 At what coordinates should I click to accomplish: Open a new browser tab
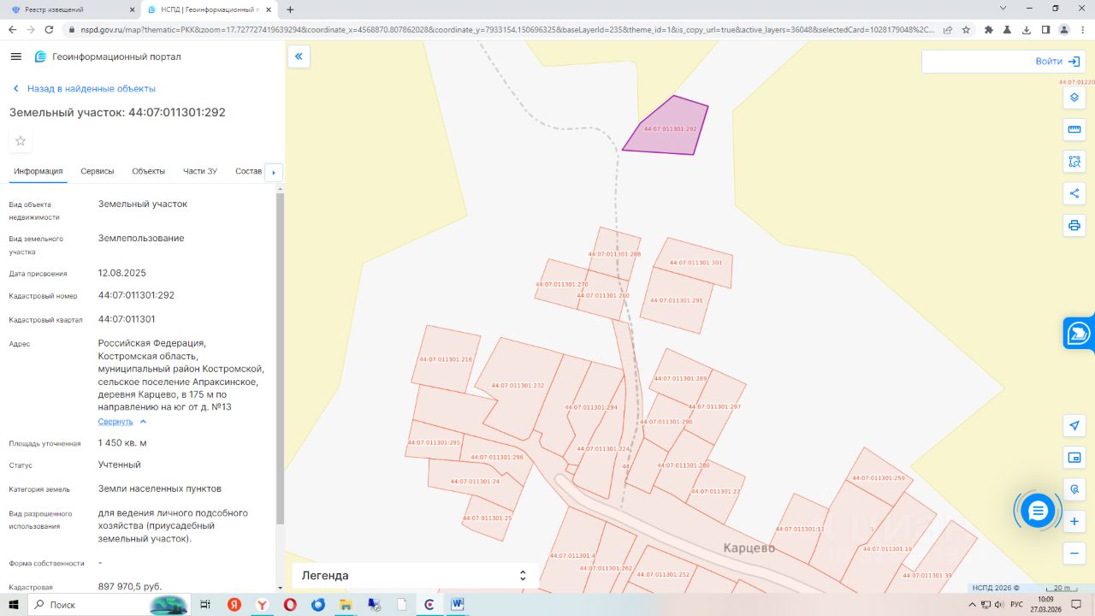(290, 9)
